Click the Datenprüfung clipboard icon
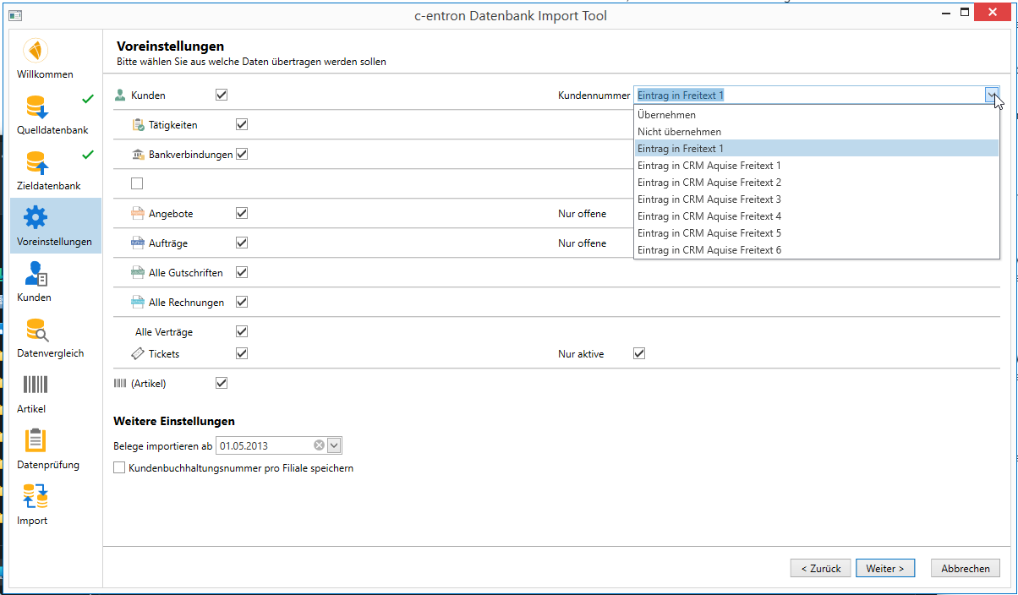The height and width of the screenshot is (595, 1018). 36,441
